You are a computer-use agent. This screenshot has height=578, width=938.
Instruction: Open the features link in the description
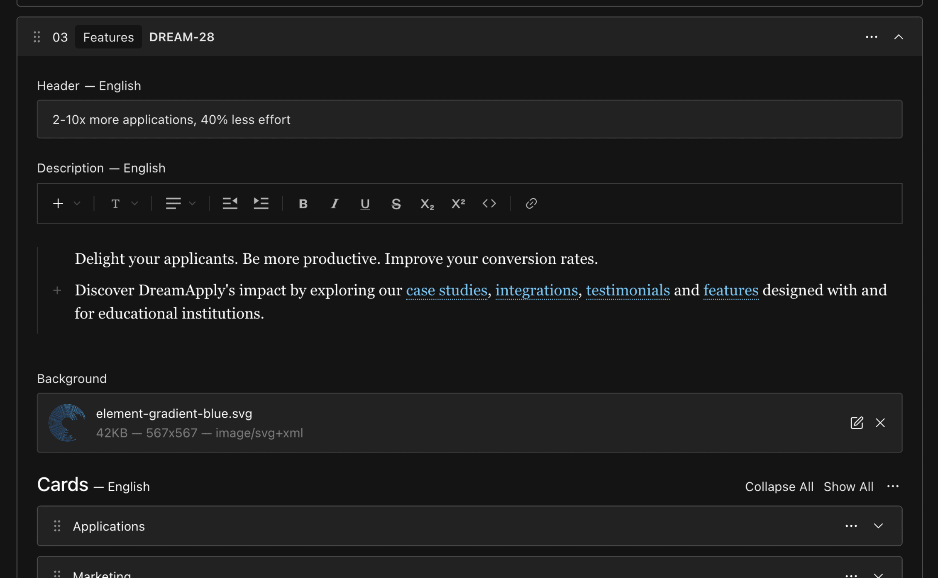pos(730,291)
